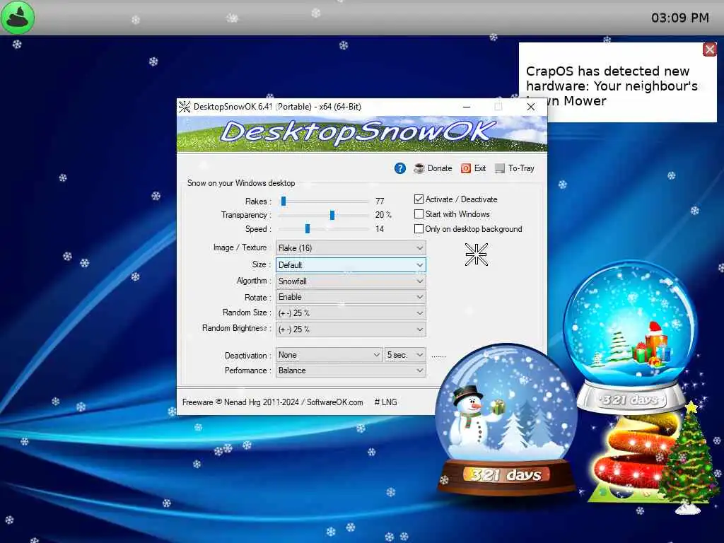Click the 321 days label on silver globe base
Image resolution: width=724 pixels, height=543 pixels.
click(631, 399)
